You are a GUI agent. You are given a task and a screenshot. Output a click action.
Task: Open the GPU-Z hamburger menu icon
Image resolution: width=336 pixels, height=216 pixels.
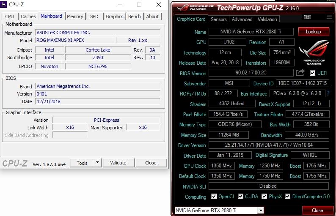pos(329,17)
